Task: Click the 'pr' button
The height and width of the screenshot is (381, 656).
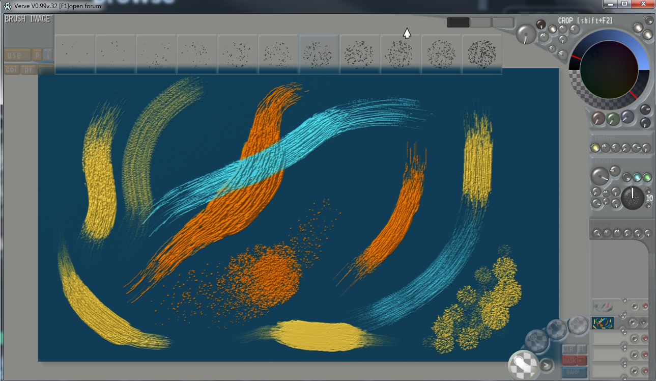Action: coord(29,69)
